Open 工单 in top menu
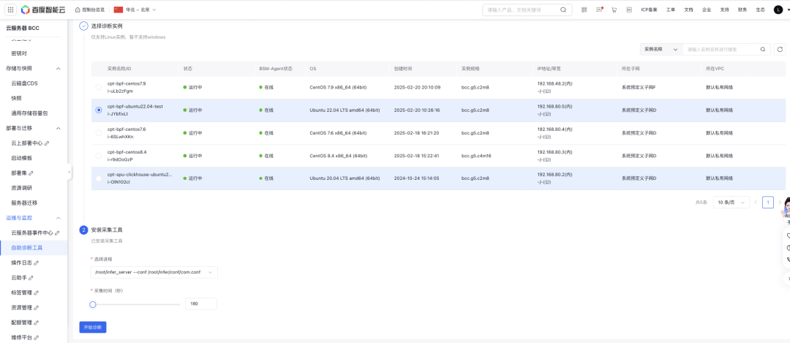The height and width of the screenshot is (343, 790). pos(671,10)
